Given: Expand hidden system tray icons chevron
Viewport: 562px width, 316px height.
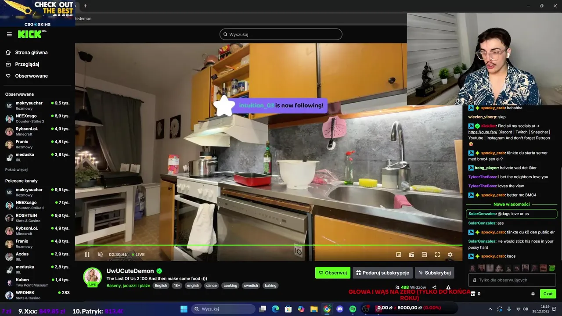Looking at the screenshot, I should coord(490,309).
